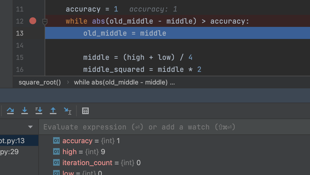The image size is (310, 175).
Task: Toggle the red breakpoint on line 12
Action: 33,21
